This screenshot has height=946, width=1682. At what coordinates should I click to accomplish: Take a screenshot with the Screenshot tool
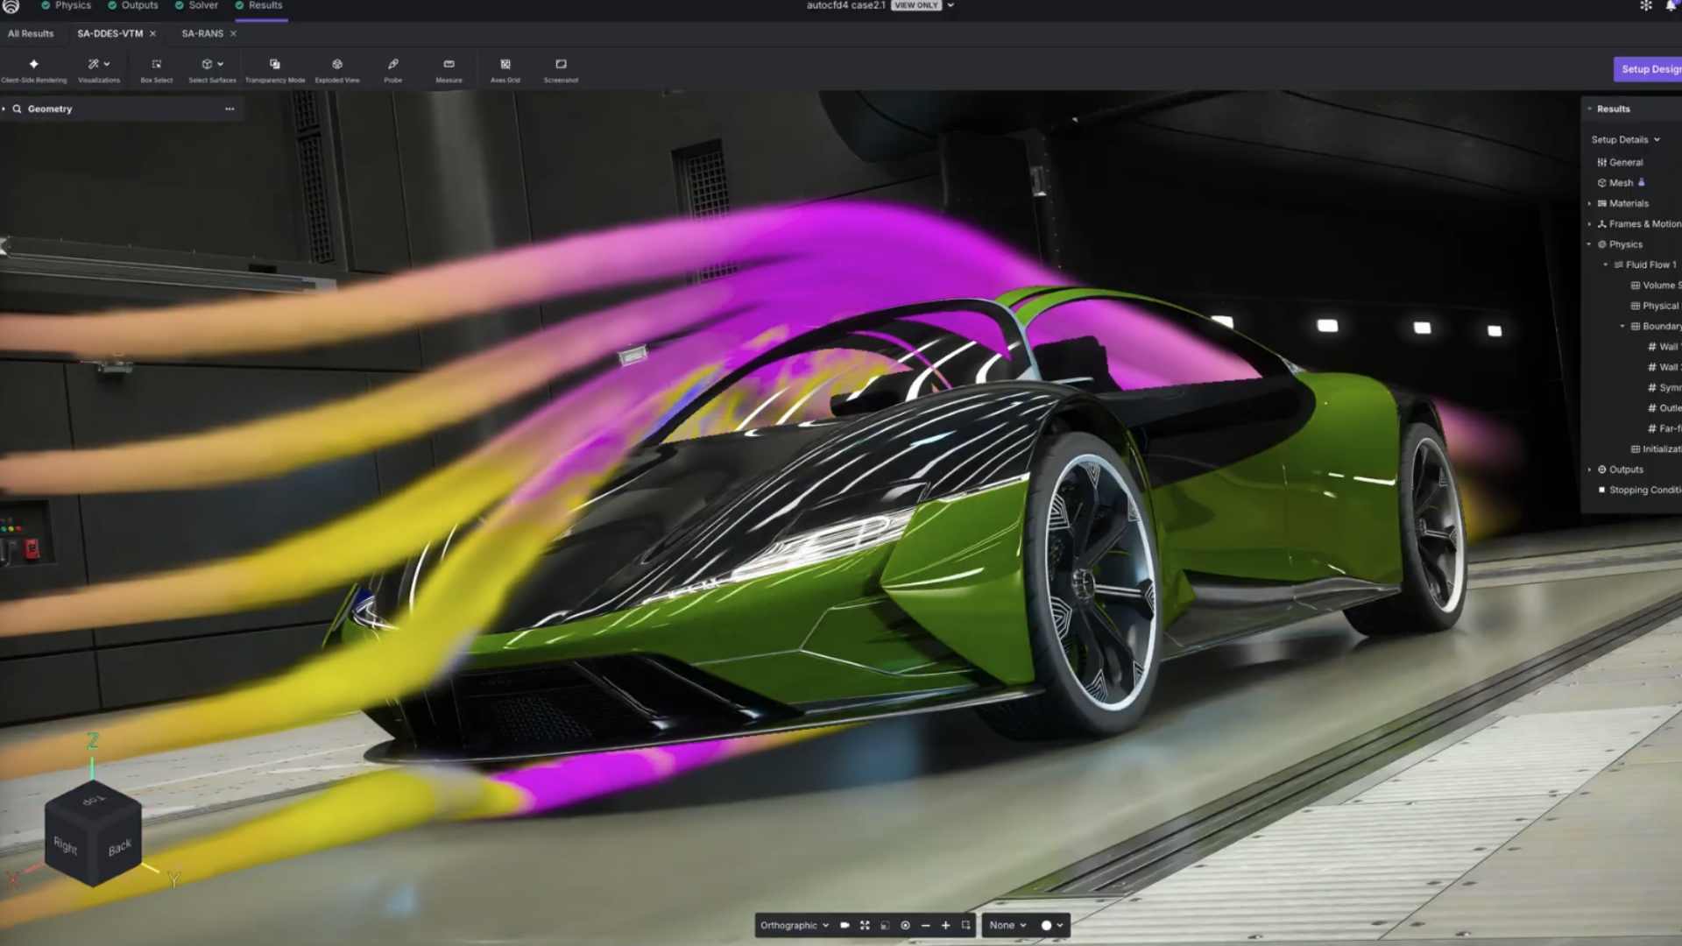tap(560, 68)
